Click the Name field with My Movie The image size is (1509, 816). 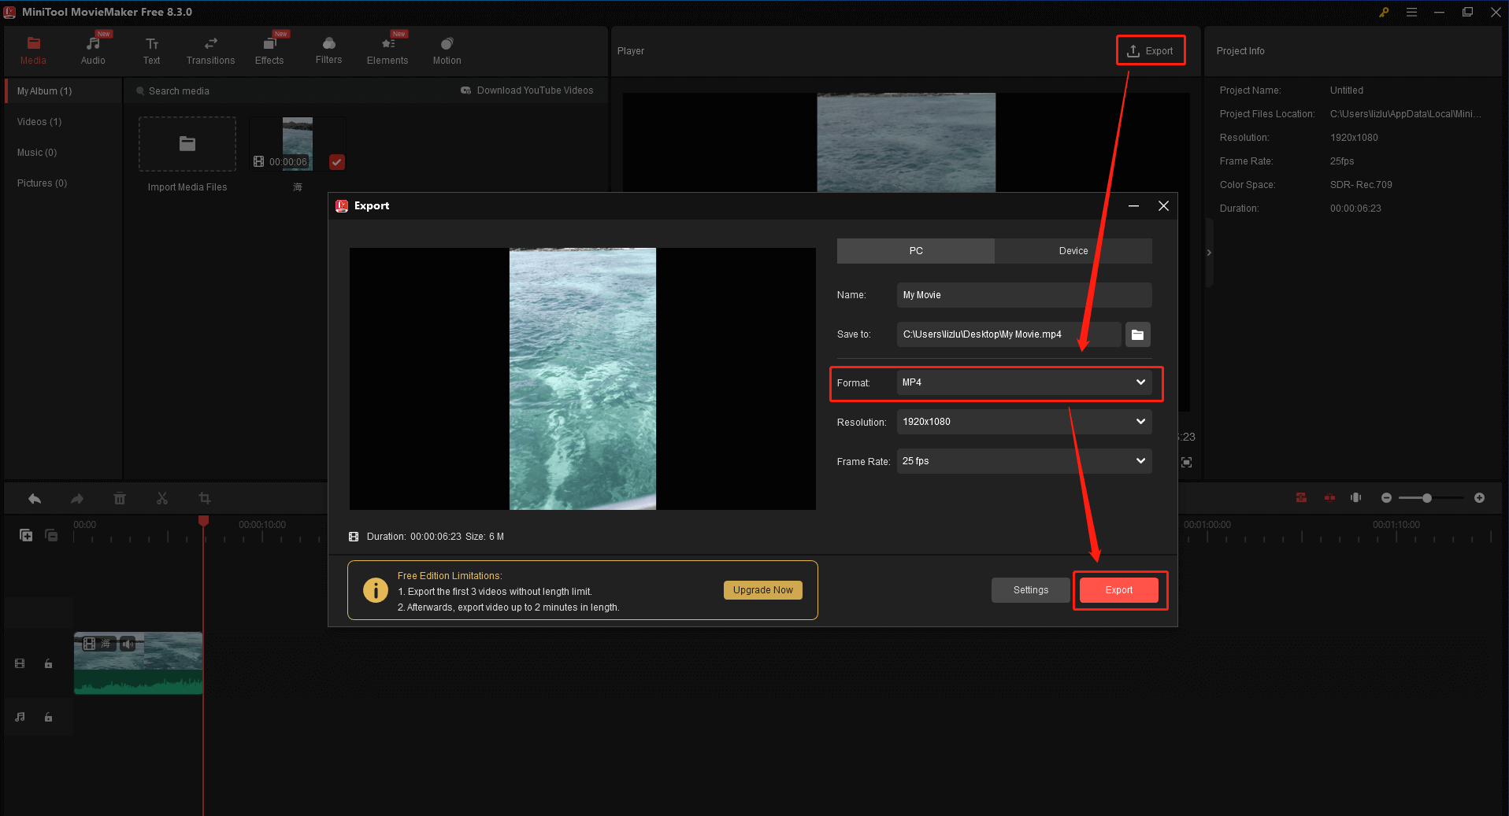[1024, 295]
